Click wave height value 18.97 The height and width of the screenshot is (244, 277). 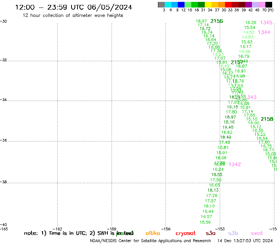(x=230, y=117)
